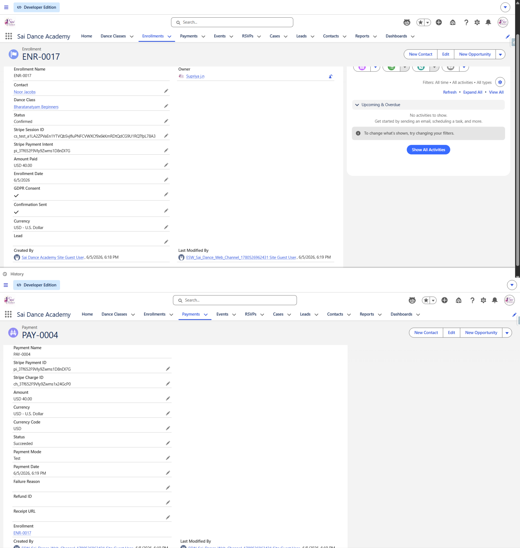Screen dimensions: 520x548
Task: Edit the Amount Paid pencil icon
Action: pos(166,165)
